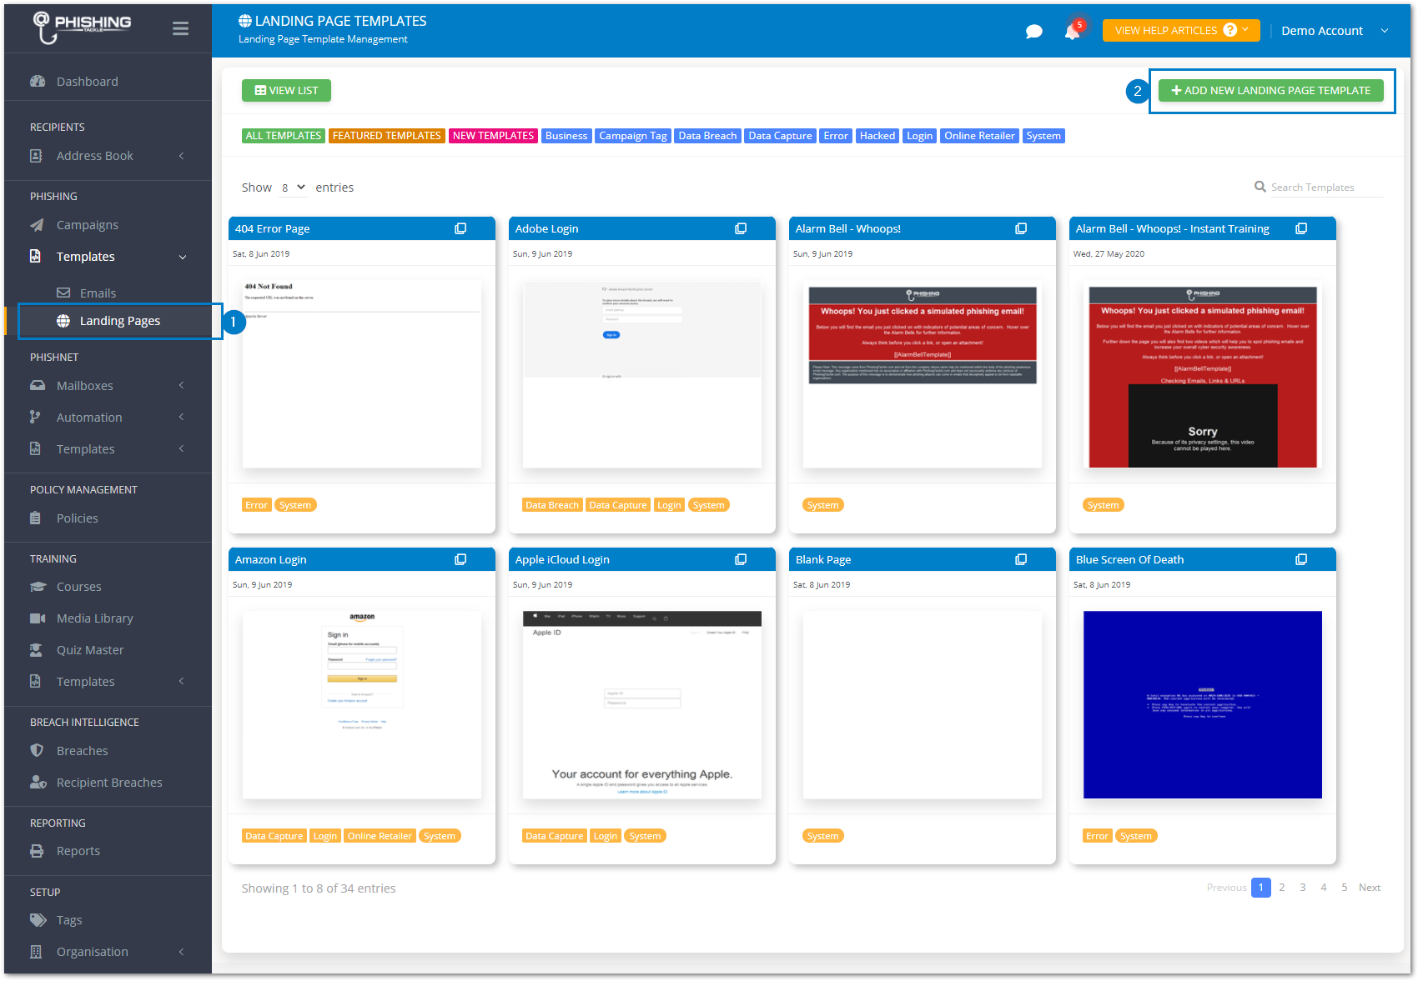
Task: Click the Emails envelope icon
Action: [63, 293]
